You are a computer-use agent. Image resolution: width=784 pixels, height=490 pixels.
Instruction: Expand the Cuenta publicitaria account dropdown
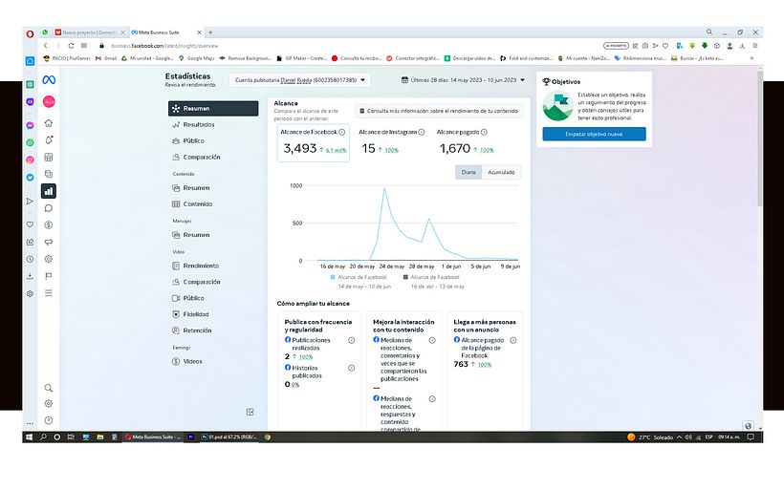[301, 80]
